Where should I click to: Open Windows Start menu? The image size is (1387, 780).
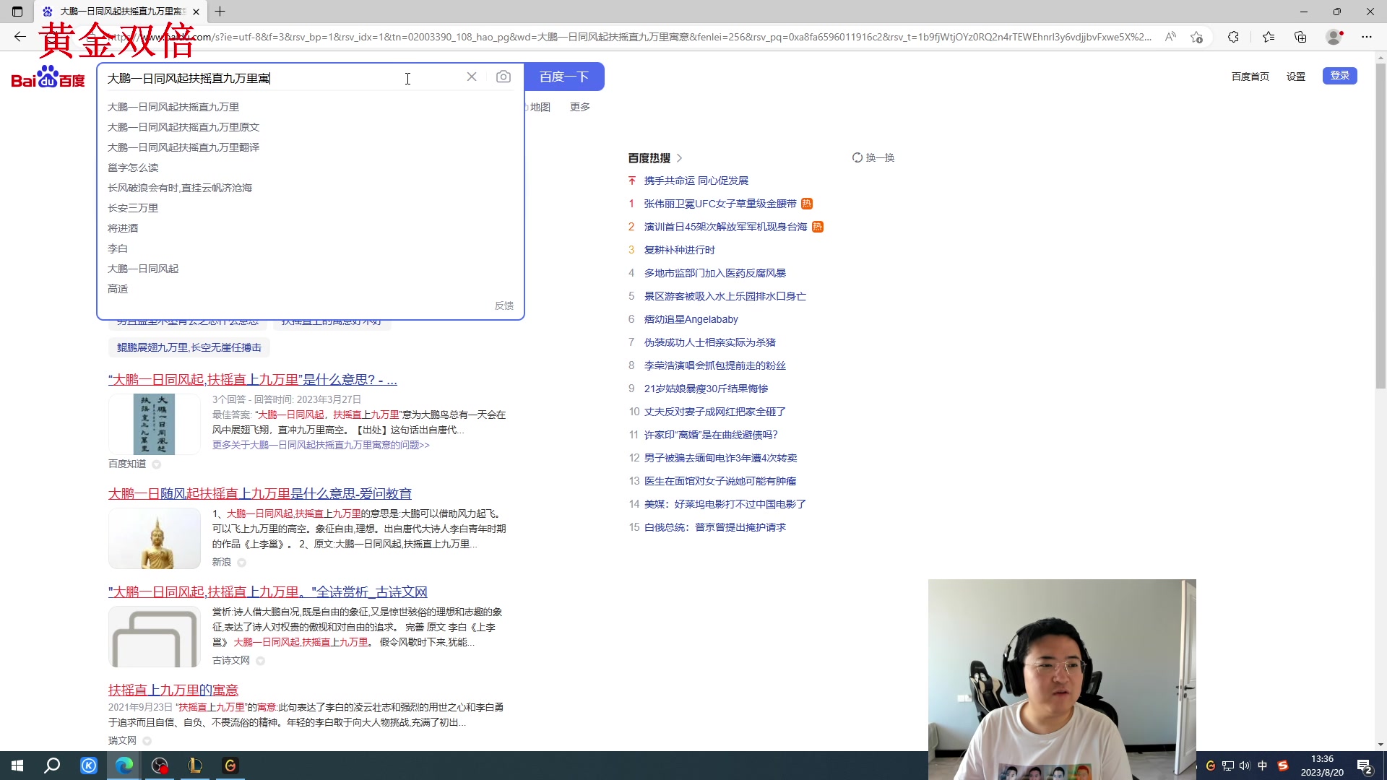tap(17, 766)
